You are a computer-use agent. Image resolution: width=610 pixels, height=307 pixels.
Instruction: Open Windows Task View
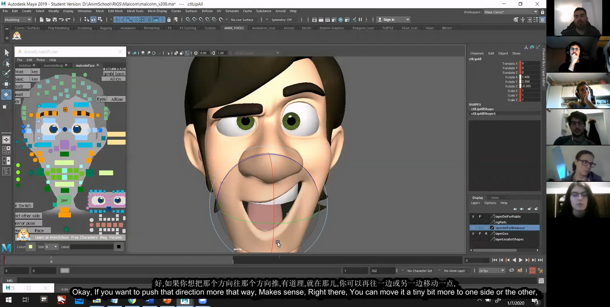click(x=25, y=300)
